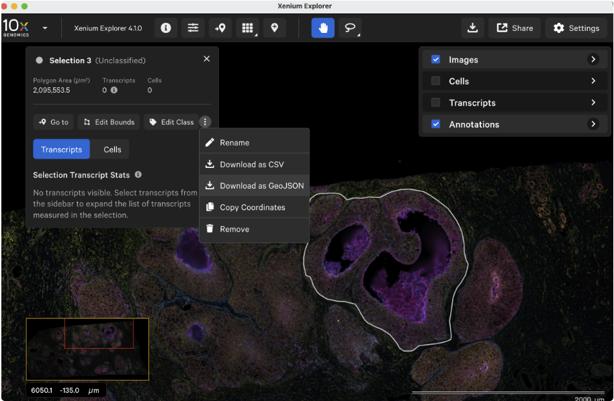Choose Download as GeoJSON from menu

[255, 185]
